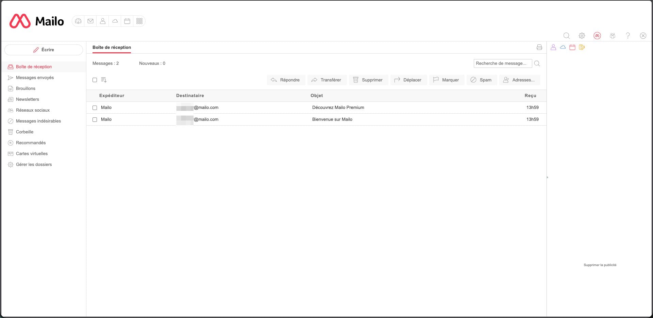
Task: Click the gray cloud storage icon beside Mailo logo
Action: (115, 21)
